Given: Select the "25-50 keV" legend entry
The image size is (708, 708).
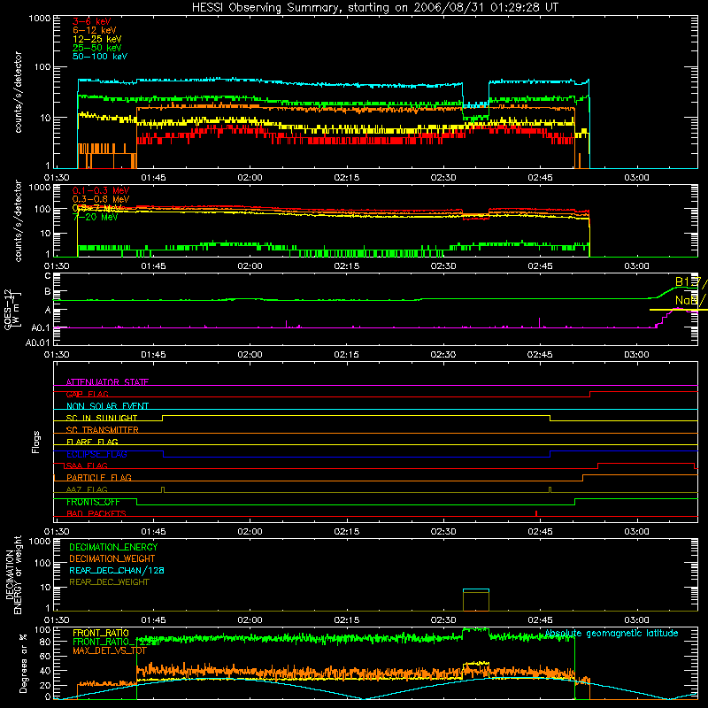Looking at the screenshot, I should point(97,48).
